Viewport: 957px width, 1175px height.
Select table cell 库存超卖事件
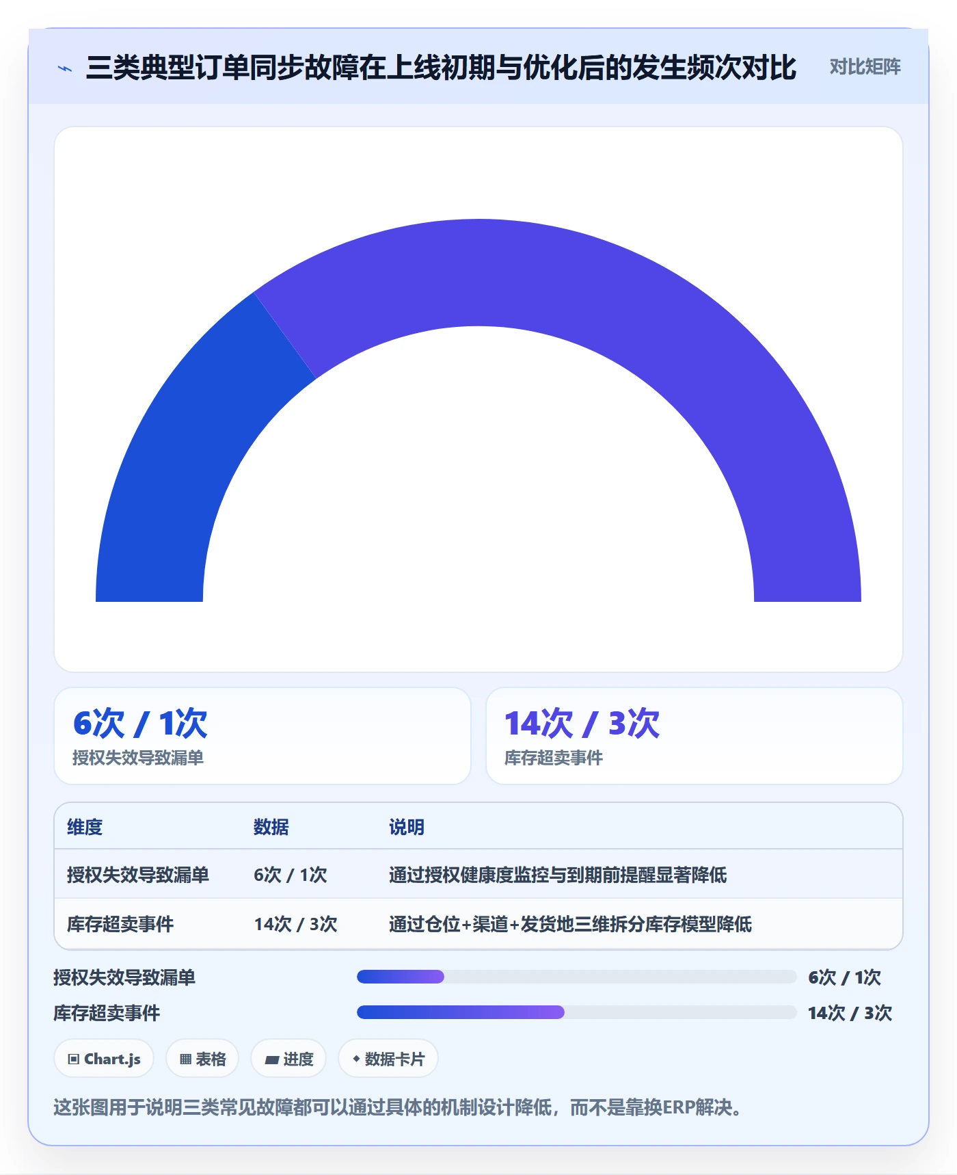(x=120, y=924)
